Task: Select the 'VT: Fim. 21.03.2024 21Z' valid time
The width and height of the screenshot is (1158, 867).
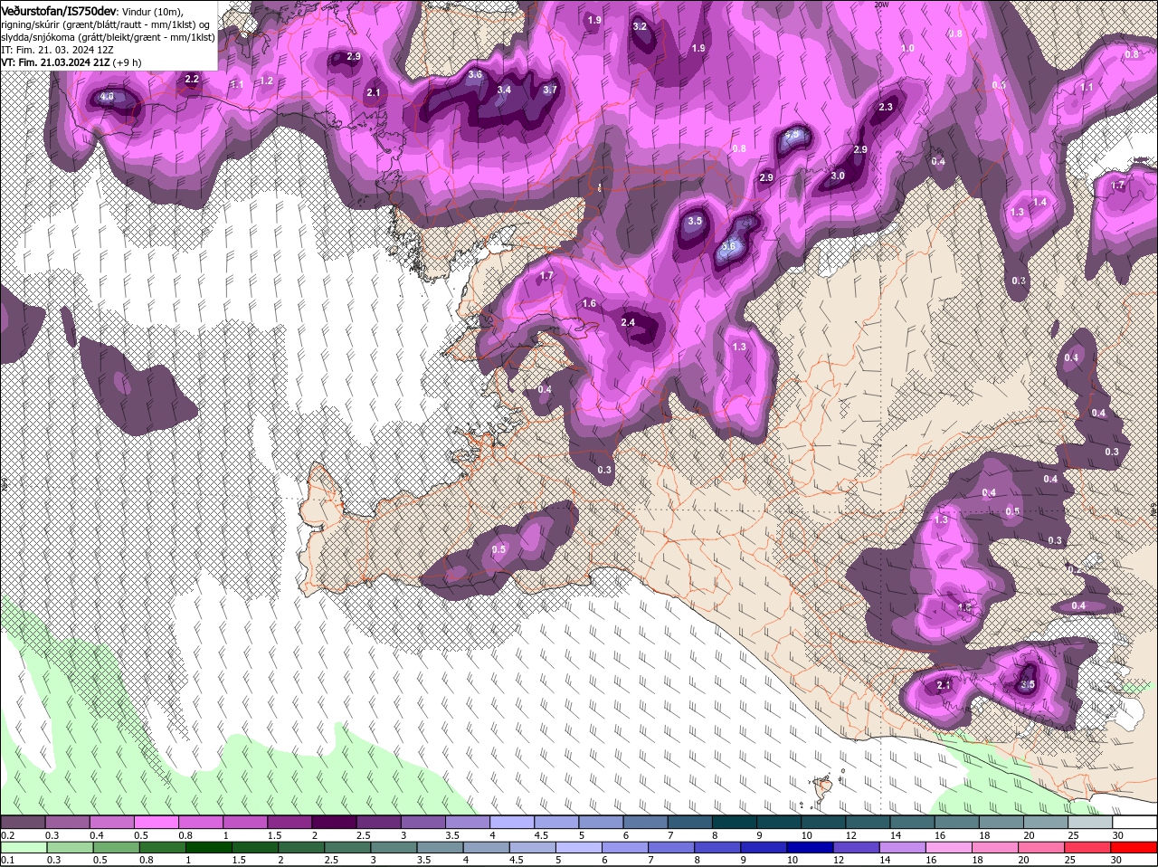Action: [56, 62]
